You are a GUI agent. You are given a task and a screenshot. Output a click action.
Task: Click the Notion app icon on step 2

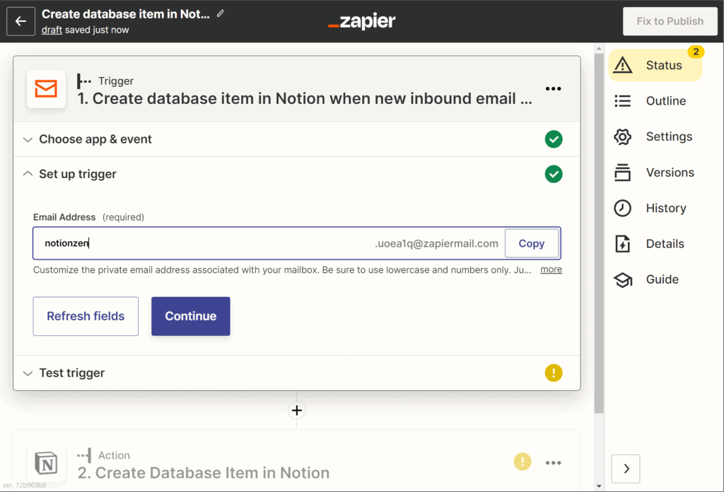[46, 463]
